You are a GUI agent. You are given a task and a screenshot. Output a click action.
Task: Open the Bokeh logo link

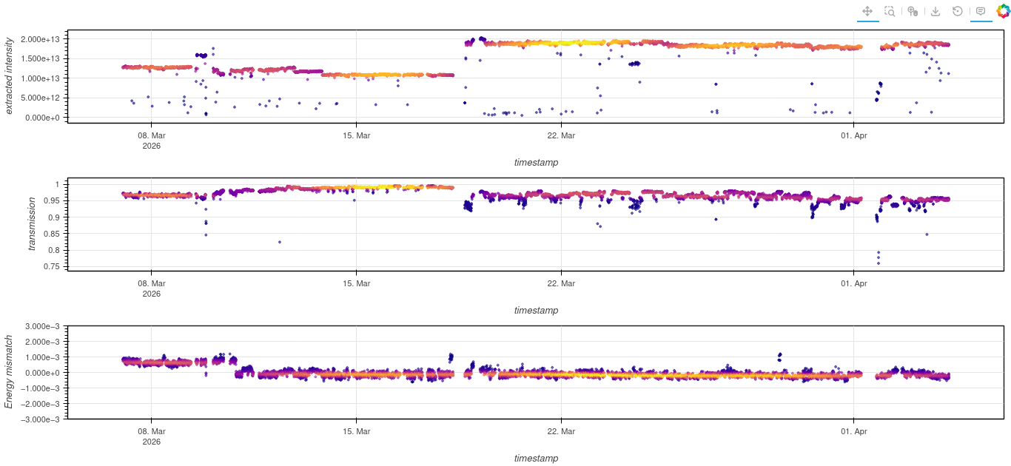pyautogui.click(x=1003, y=11)
